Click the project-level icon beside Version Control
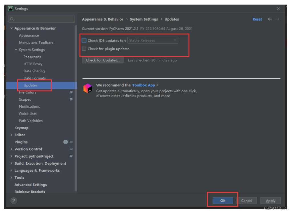The height and width of the screenshot is (213, 293). pyautogui.click(x=71, y=149)
